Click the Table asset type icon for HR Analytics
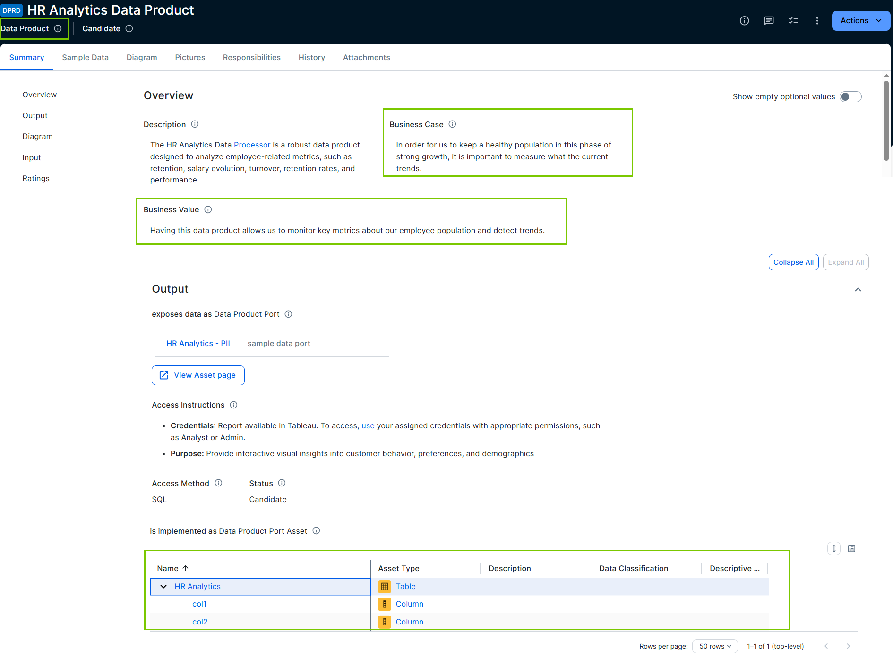Image resolution: width=893 pixels, height=659 pixels. tap(385, 586)
